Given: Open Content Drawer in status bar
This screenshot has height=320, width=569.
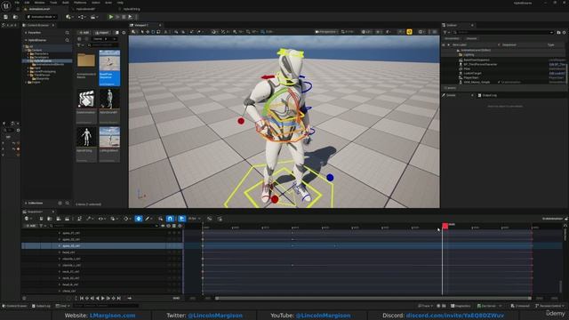Looking at the screenshot, I should point(15,306).
